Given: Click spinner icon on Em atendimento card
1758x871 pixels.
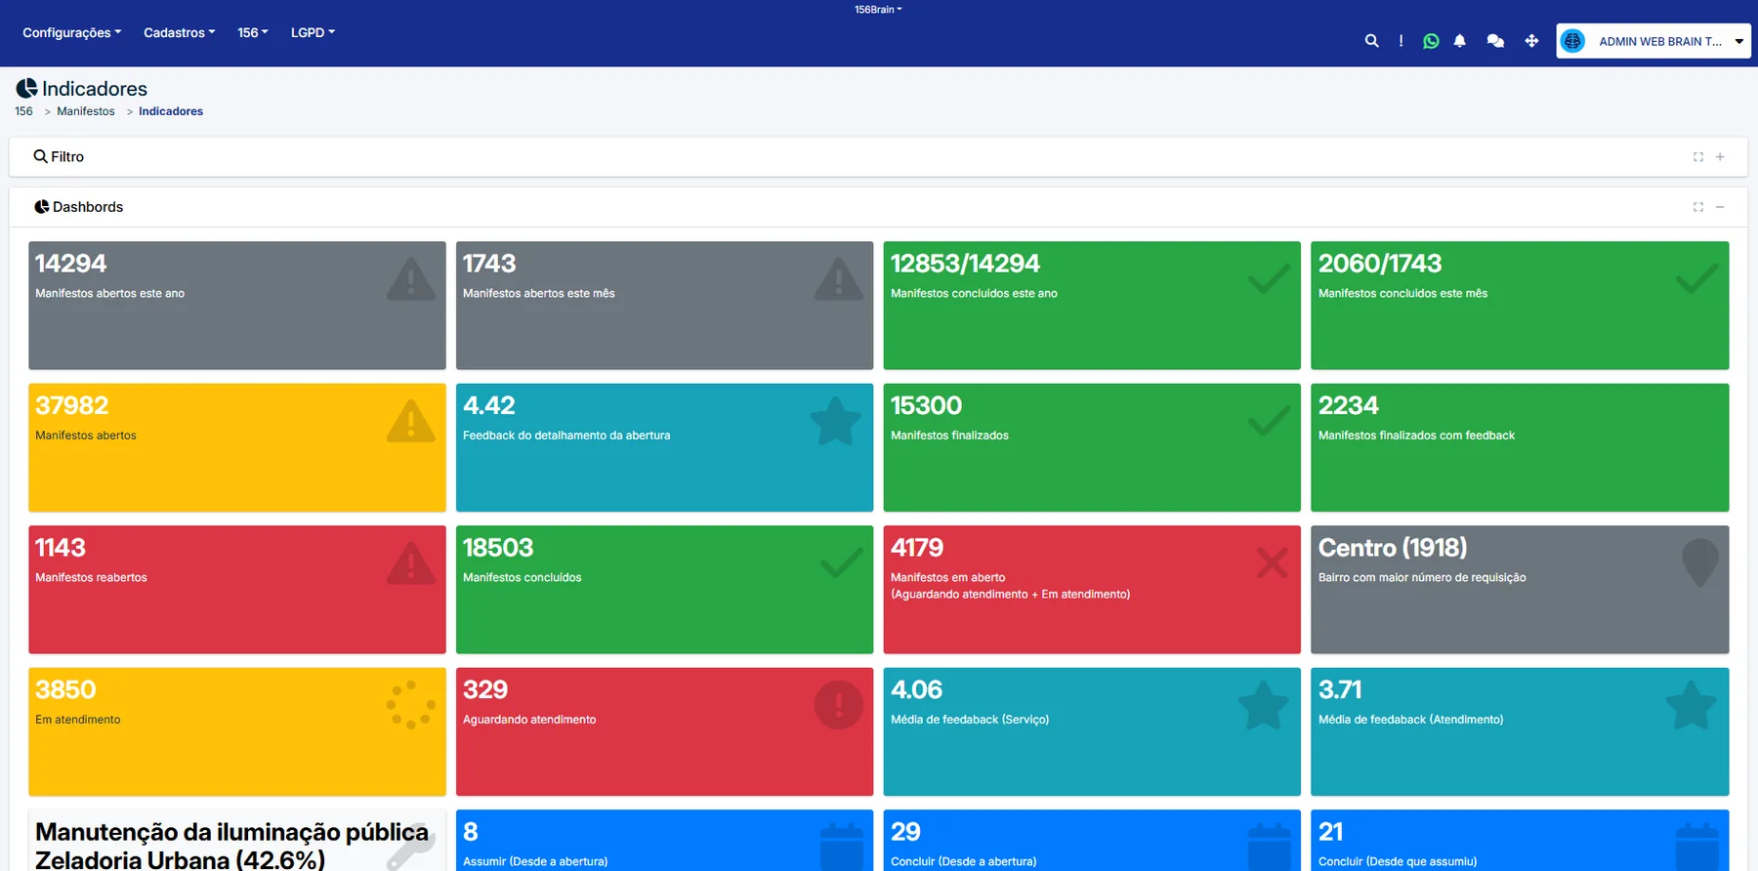Looking at the screenshot, I should click(411, 705).
